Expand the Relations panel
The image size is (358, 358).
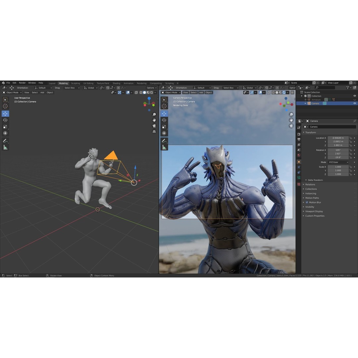click(x=309, y=185)
